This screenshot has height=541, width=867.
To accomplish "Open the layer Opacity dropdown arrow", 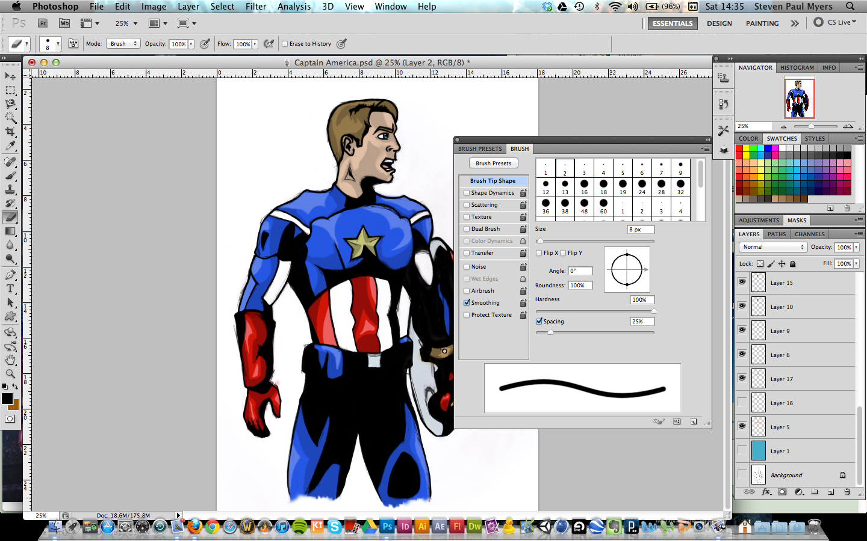I will pos(856,247).
